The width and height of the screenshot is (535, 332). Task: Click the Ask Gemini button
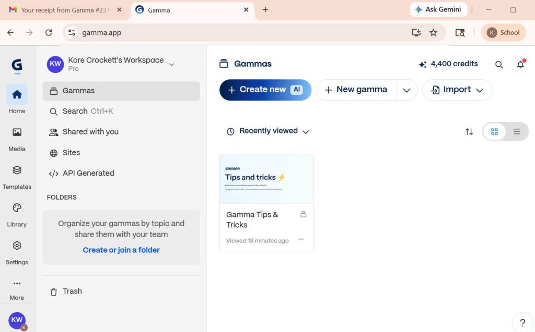[438, 9]
